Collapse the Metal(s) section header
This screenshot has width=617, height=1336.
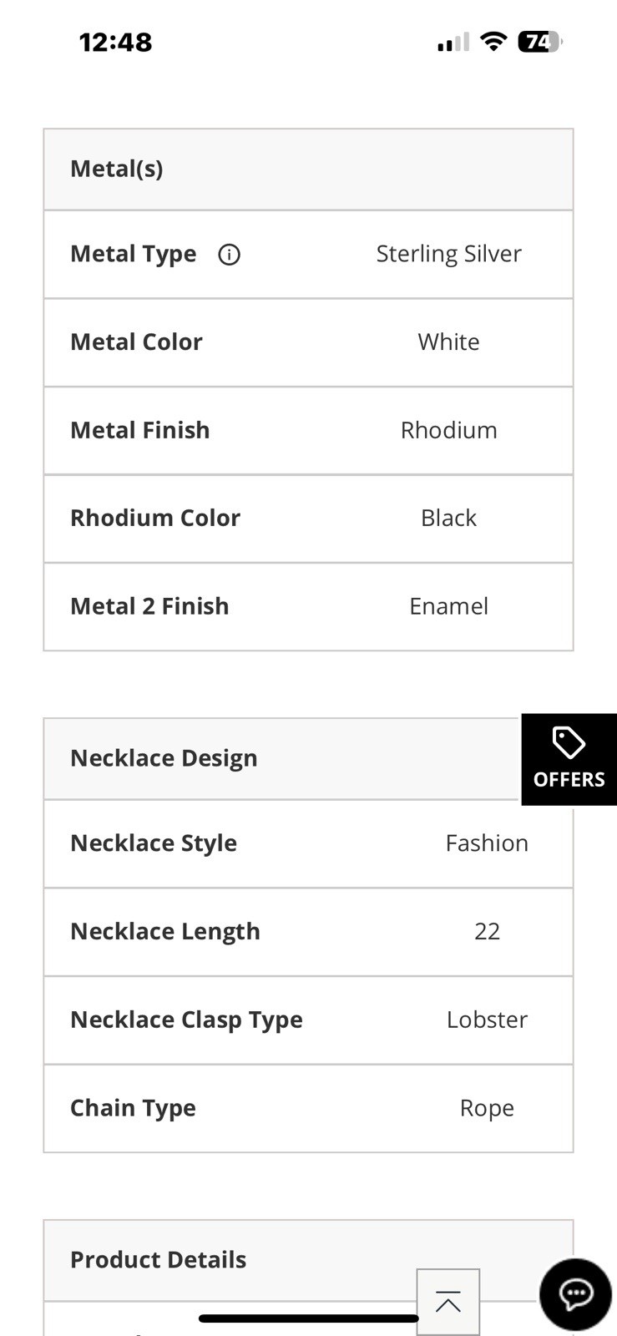(x=308, y=170)
